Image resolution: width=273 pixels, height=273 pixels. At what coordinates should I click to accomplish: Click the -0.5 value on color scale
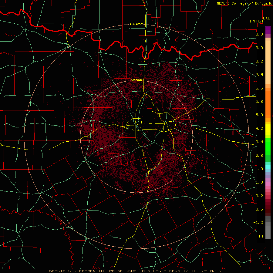258,209
